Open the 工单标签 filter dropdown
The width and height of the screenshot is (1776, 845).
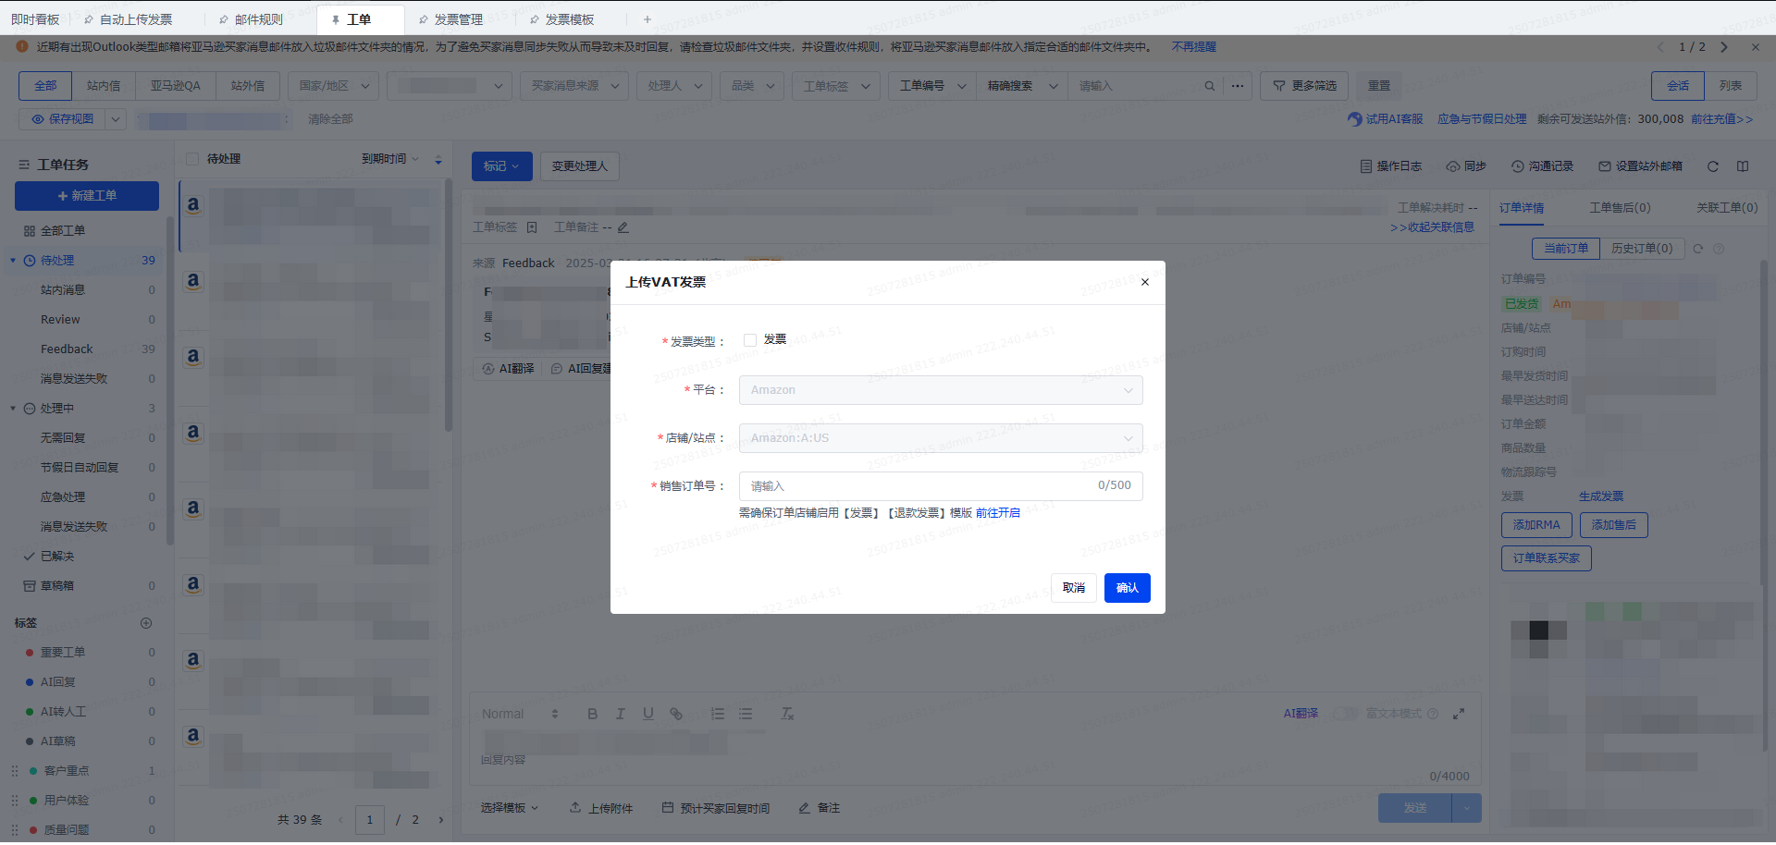pyautogui.click(x=836, y=86)
